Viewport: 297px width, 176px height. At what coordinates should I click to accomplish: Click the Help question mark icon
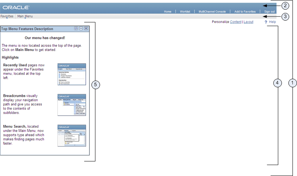(x=266, y=22)
